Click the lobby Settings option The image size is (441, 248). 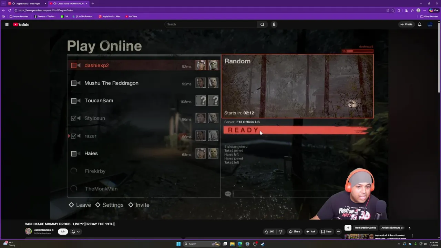click(109, 205)
